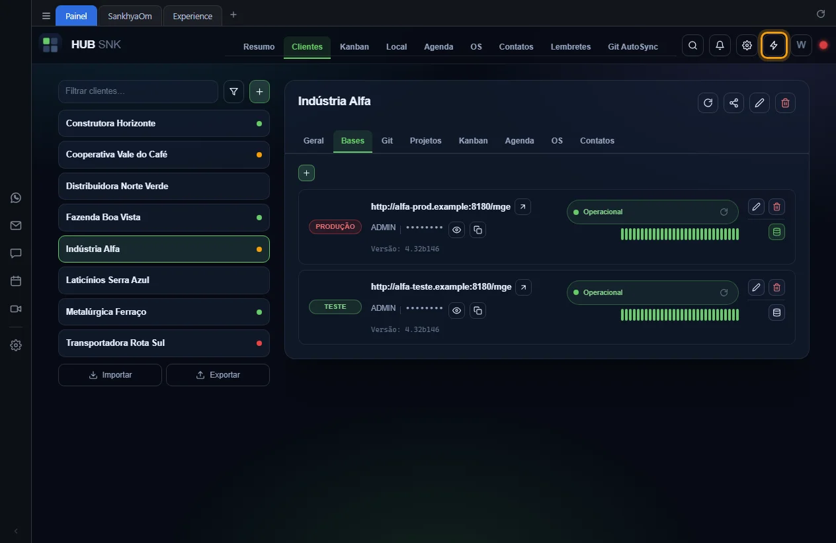This screenshot has height=543, width=836.
Task: Open the Git tab for Indústria Alfa
Action: pos(387,141)
